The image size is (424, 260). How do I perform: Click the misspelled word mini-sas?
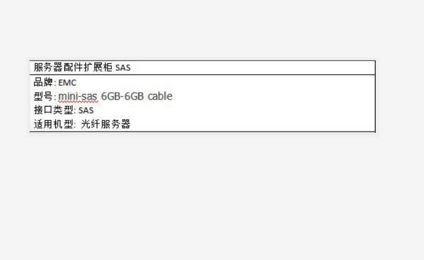(78, 96)
